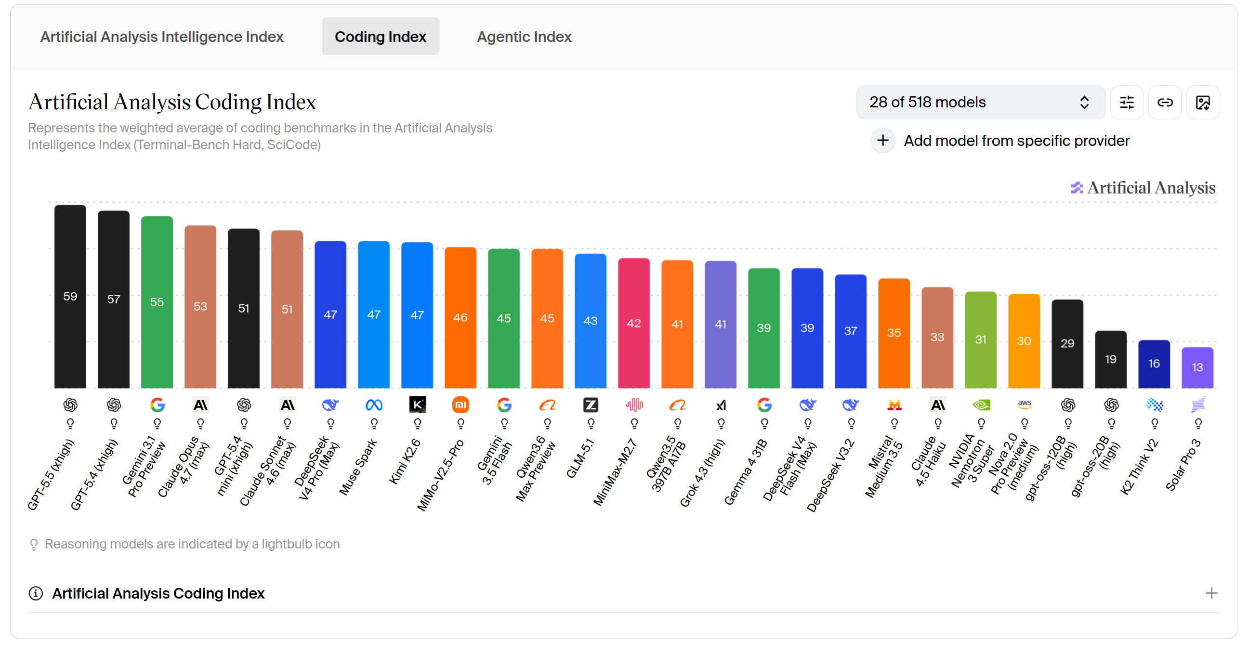This screenshot has width=1249, height=665.
Task: Click the 'Gemma 4 31B' axis label
Action: (746, 471)
